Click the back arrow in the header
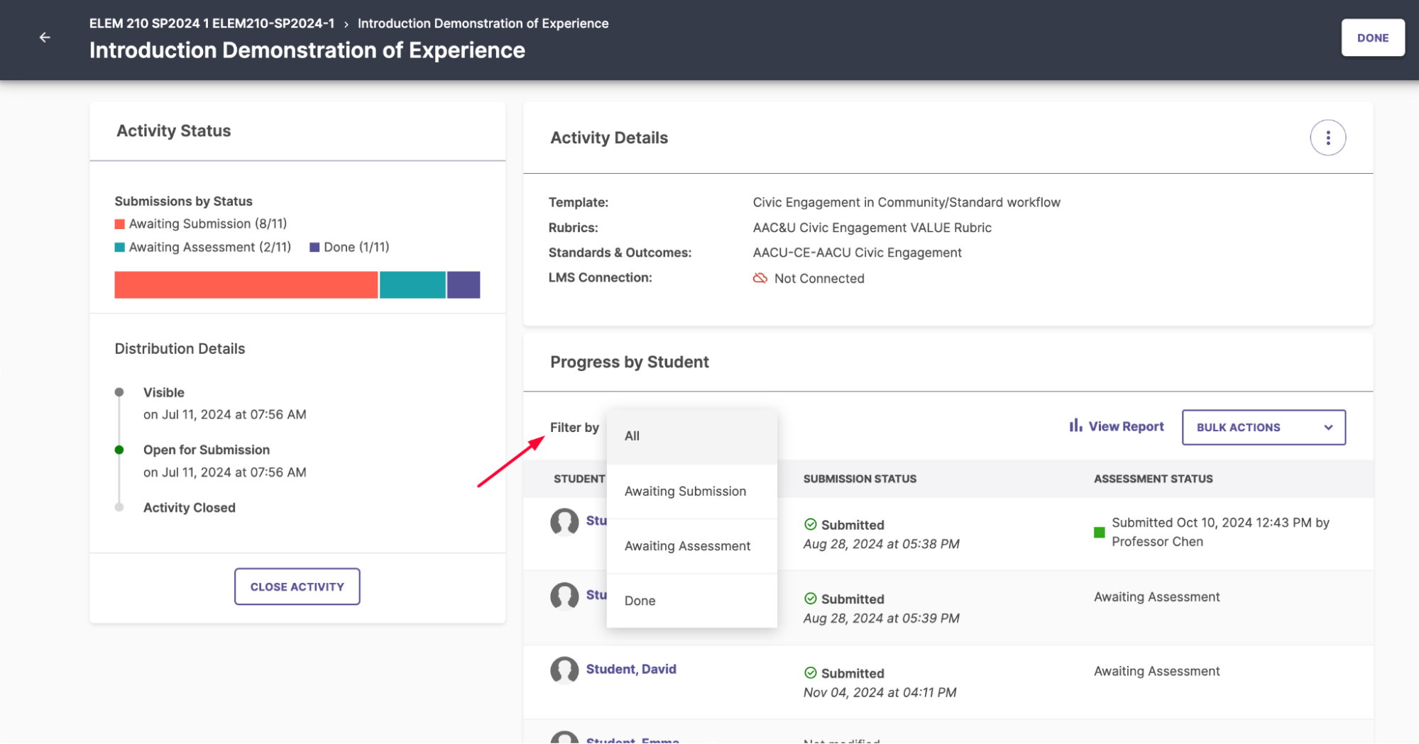Screen dimensions: 1419x744 (x=45, y=38)
